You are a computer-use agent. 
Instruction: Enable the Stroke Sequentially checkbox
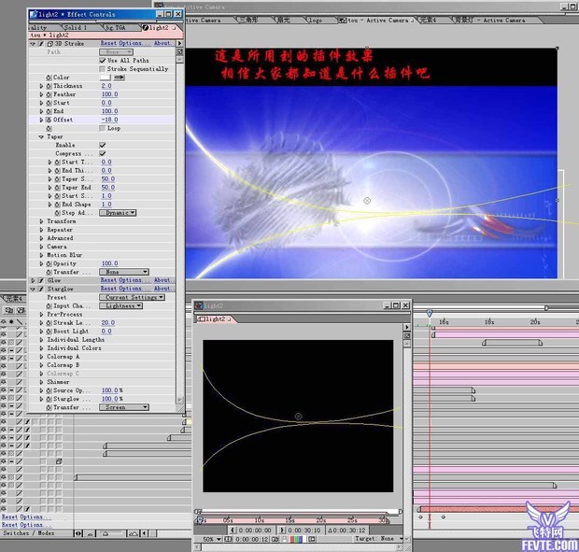pos(103,69)
